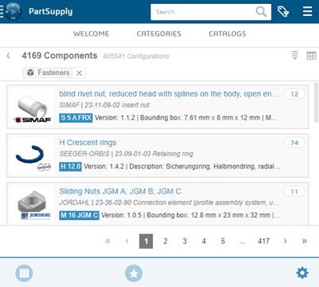
Task: Click the M 16 JGM C tag
Action: click(x=79, y=215)
